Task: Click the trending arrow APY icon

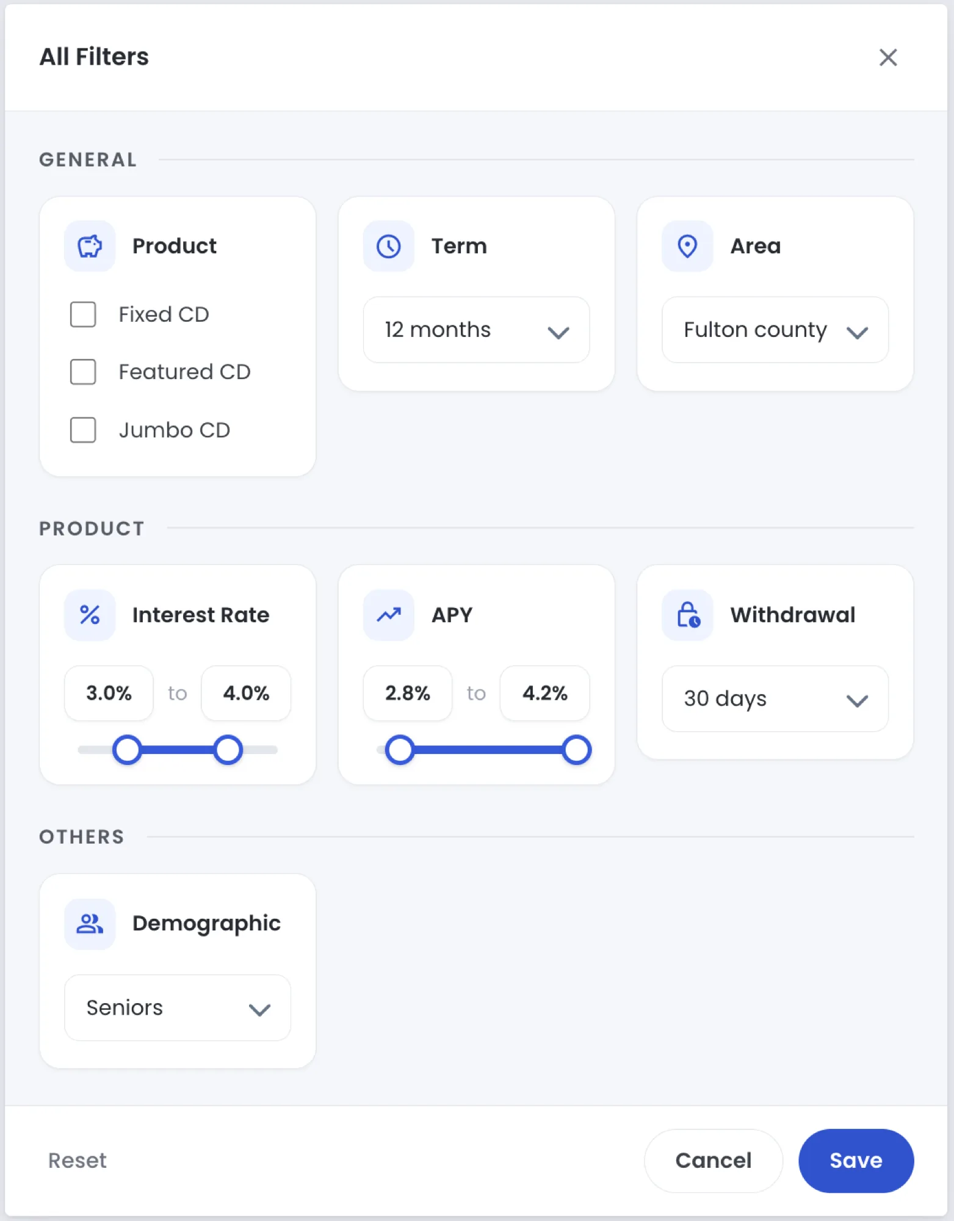Action: (x=389, y=615)
